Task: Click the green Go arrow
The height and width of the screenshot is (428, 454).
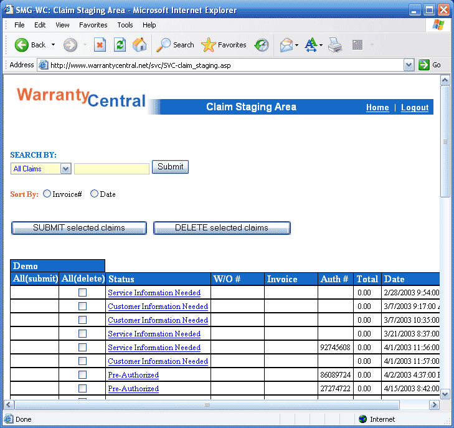Action: [x=424, y=65]
